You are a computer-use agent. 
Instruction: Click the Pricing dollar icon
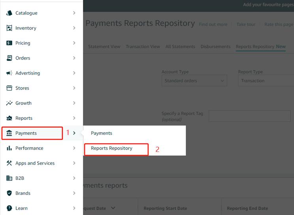coord(9,43)
